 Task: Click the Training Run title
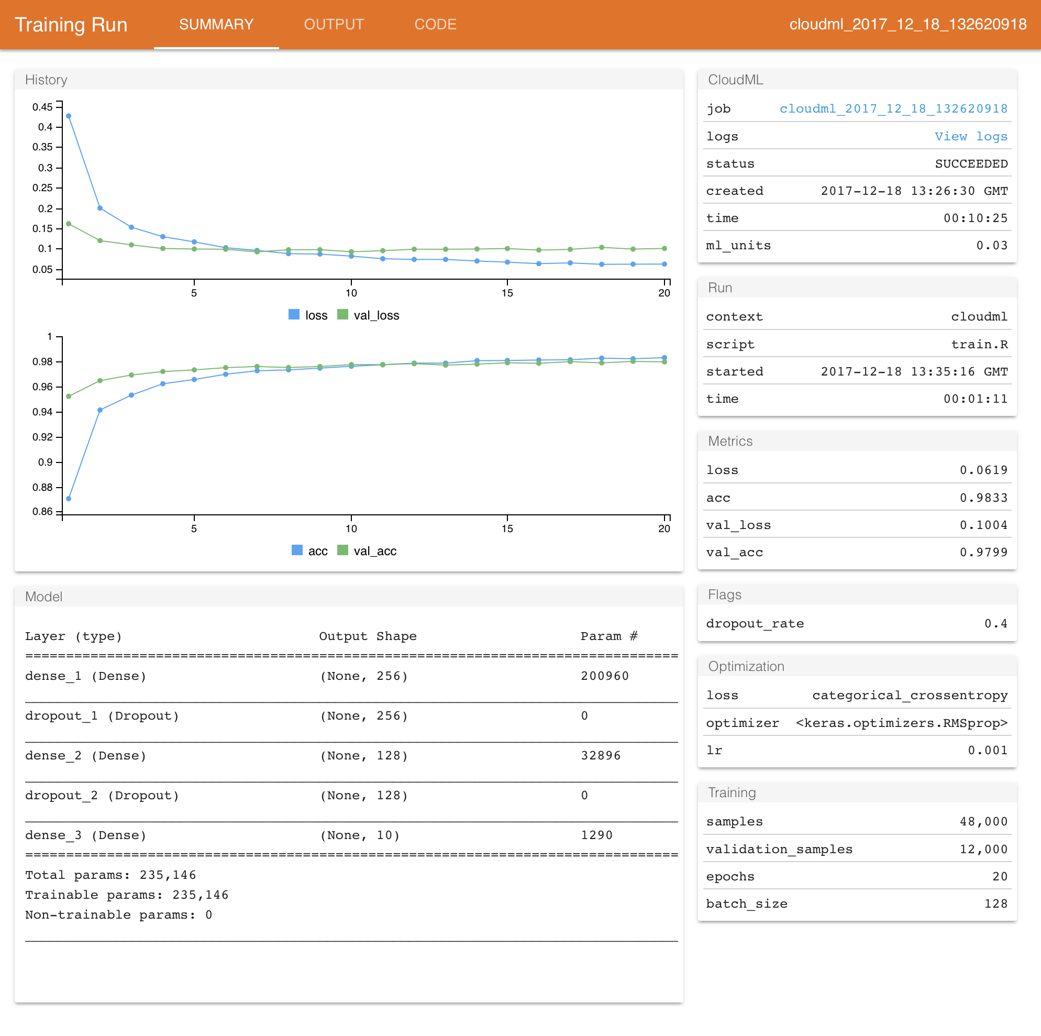pyautogui.click(x=71, y=25)
